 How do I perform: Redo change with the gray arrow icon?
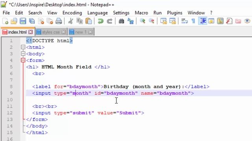[x=109, y=21]
